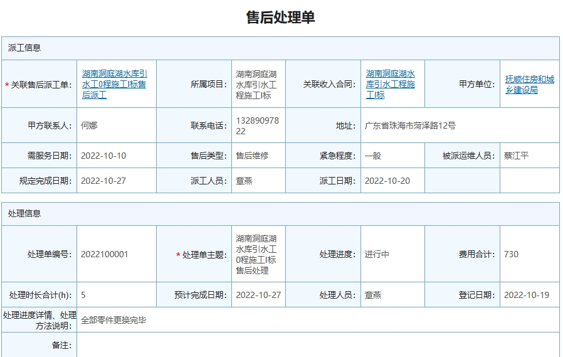Click the label 关联售后派工单
The width and height of the screenshot is (563, 357).
click(41, 85)
